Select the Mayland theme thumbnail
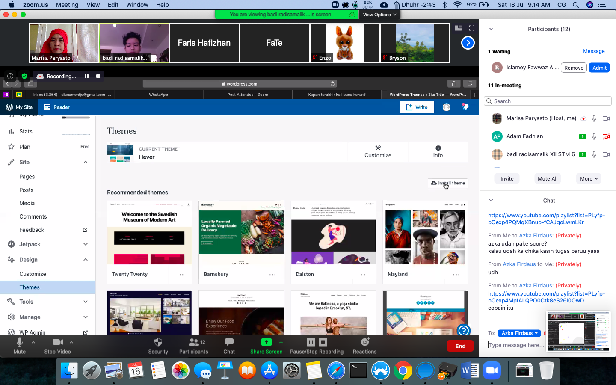 point(425,233)
